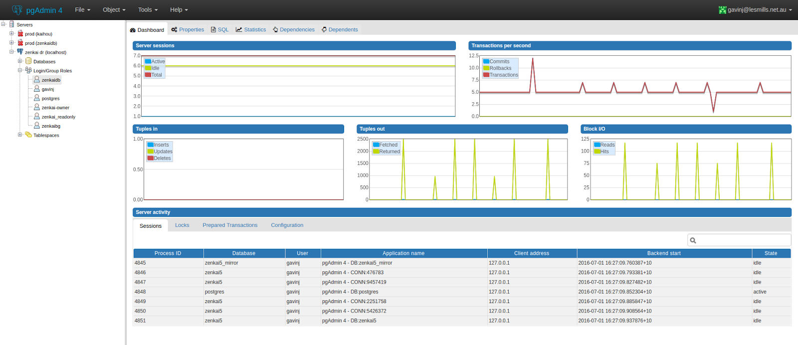The image size is (798, 345).
Task: Click the Databases node icon
Action: (28, 61)
